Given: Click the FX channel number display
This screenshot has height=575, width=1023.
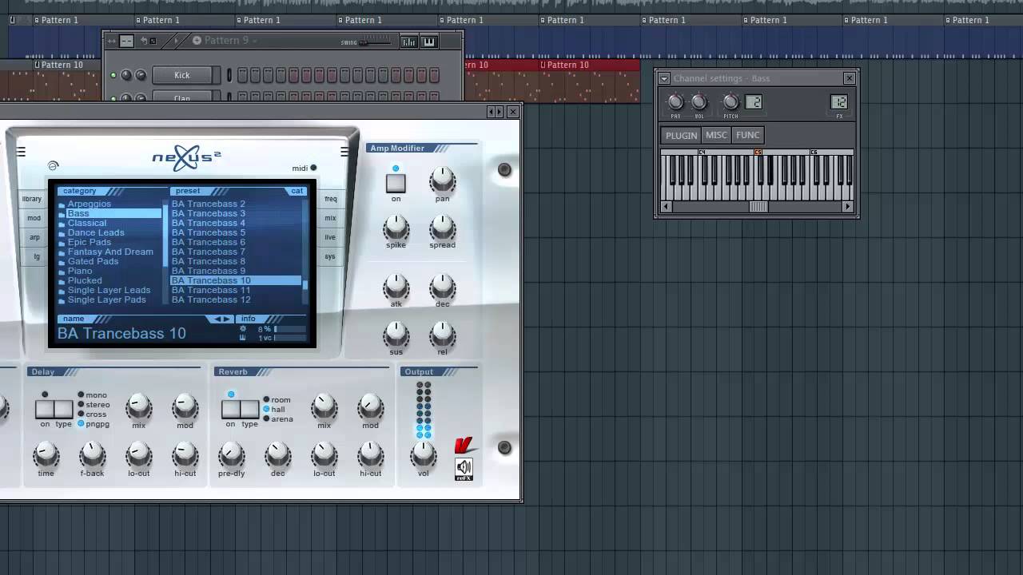Looking at the screenshot, I should click(839, 101).
